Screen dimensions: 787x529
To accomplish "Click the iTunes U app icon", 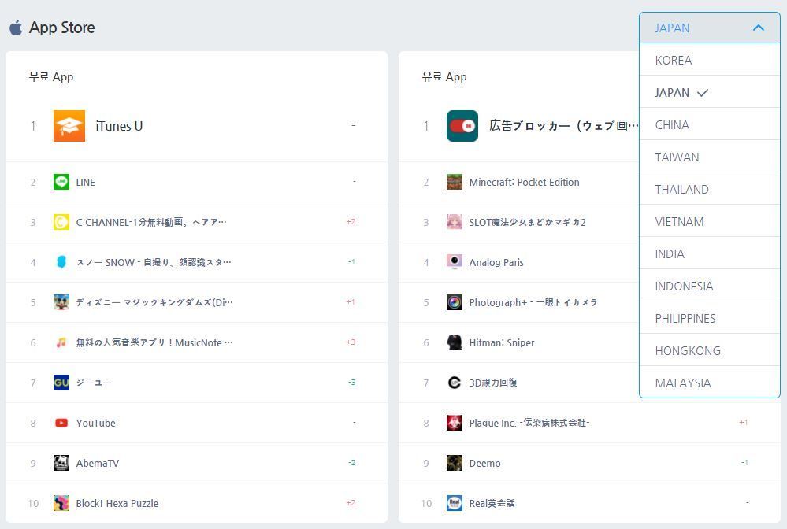I will tap(69, 126).
